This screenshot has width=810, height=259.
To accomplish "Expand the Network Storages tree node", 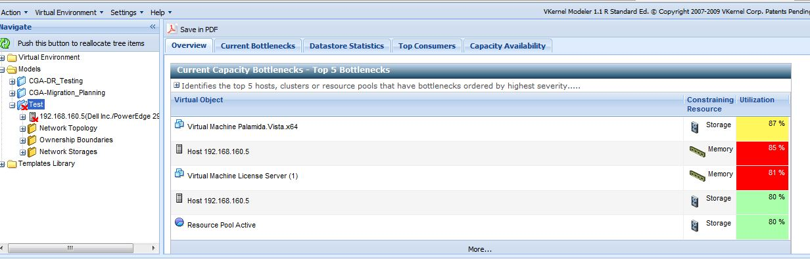I will click(x=23, y=152).
